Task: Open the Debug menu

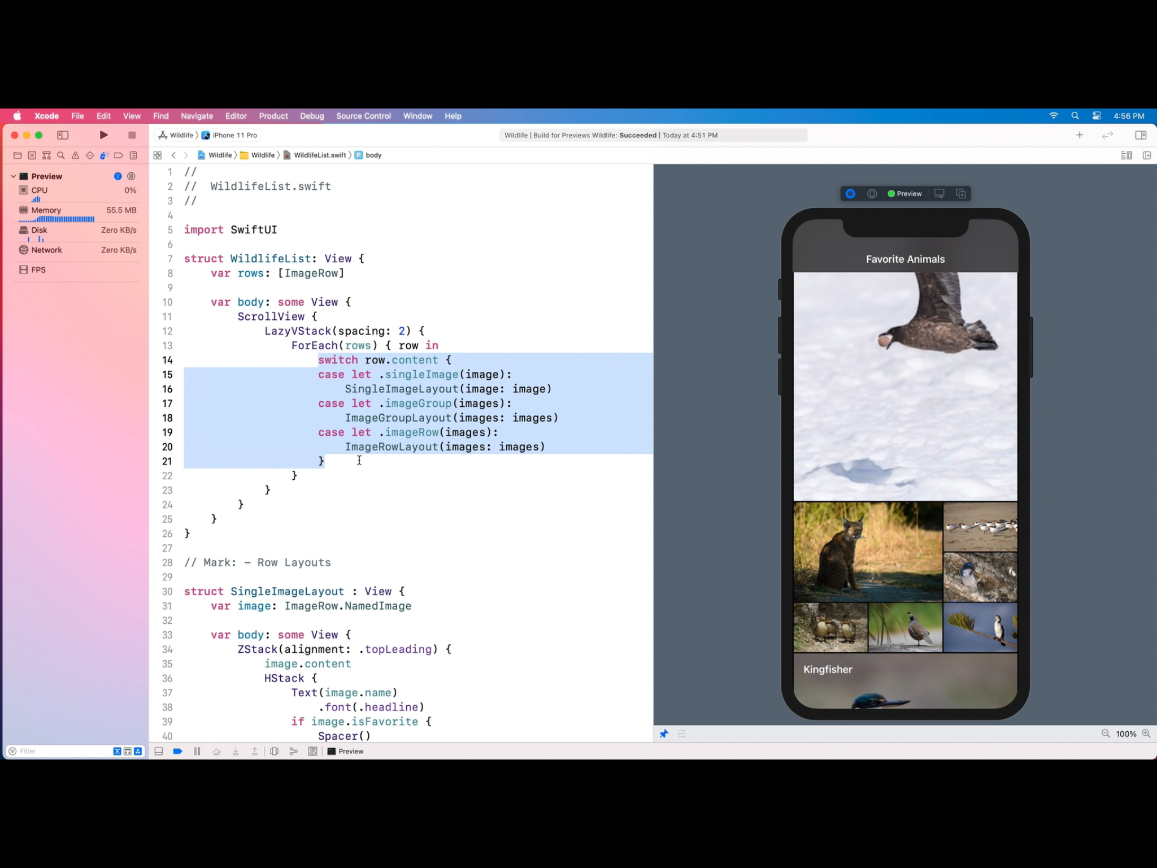Action: (x=312, y=116)
